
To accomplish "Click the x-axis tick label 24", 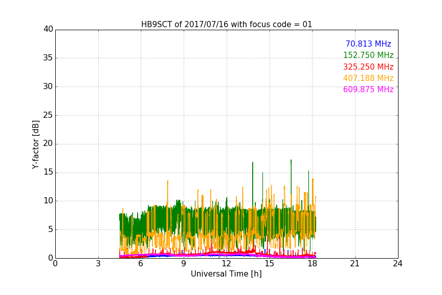I will point(397,264).
